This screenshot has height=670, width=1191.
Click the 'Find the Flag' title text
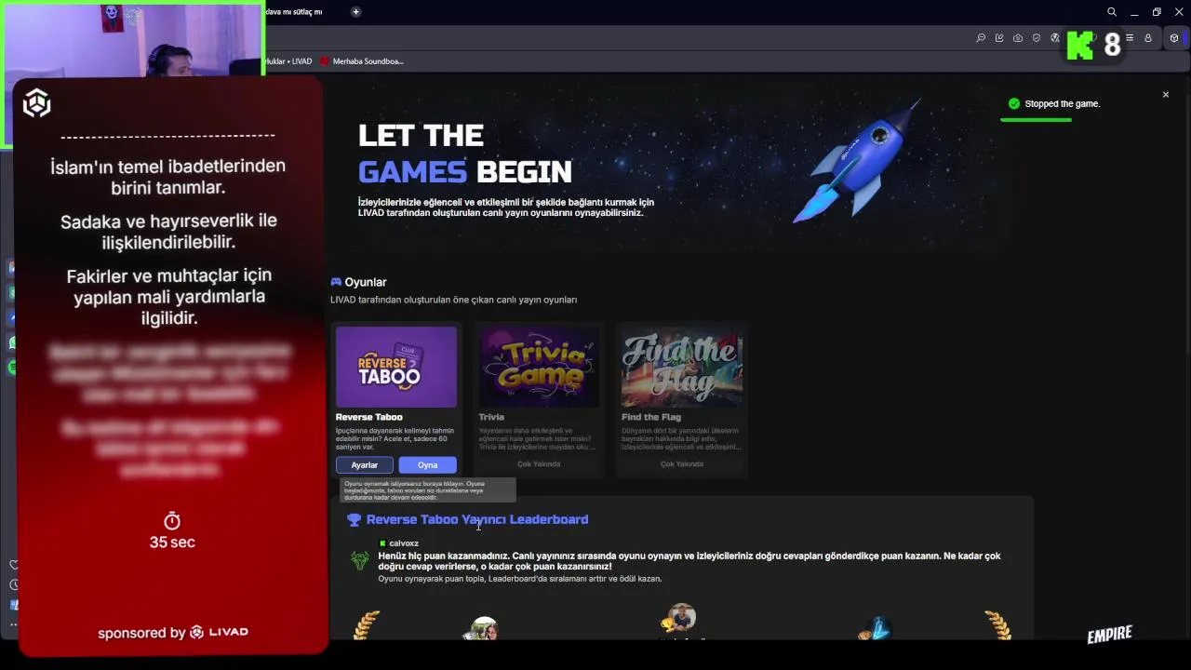click(x=651, y=417)
